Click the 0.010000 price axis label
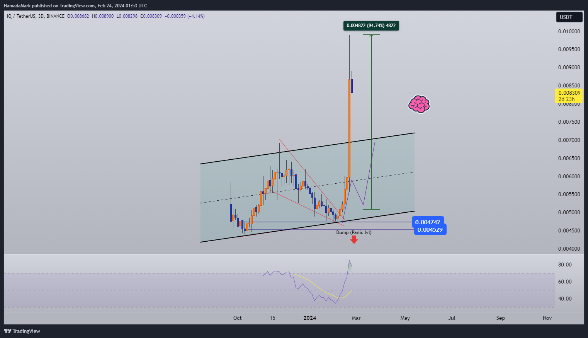This screenshot has width=588, height=338. tap(569, 31)
